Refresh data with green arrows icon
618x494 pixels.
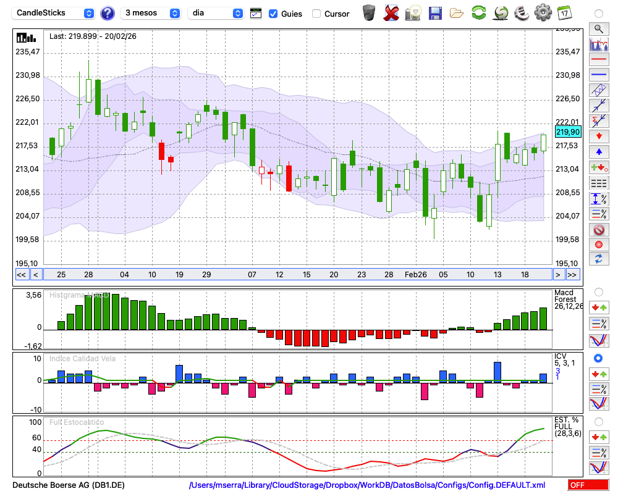pyautogui.click(x=478, y=13)
